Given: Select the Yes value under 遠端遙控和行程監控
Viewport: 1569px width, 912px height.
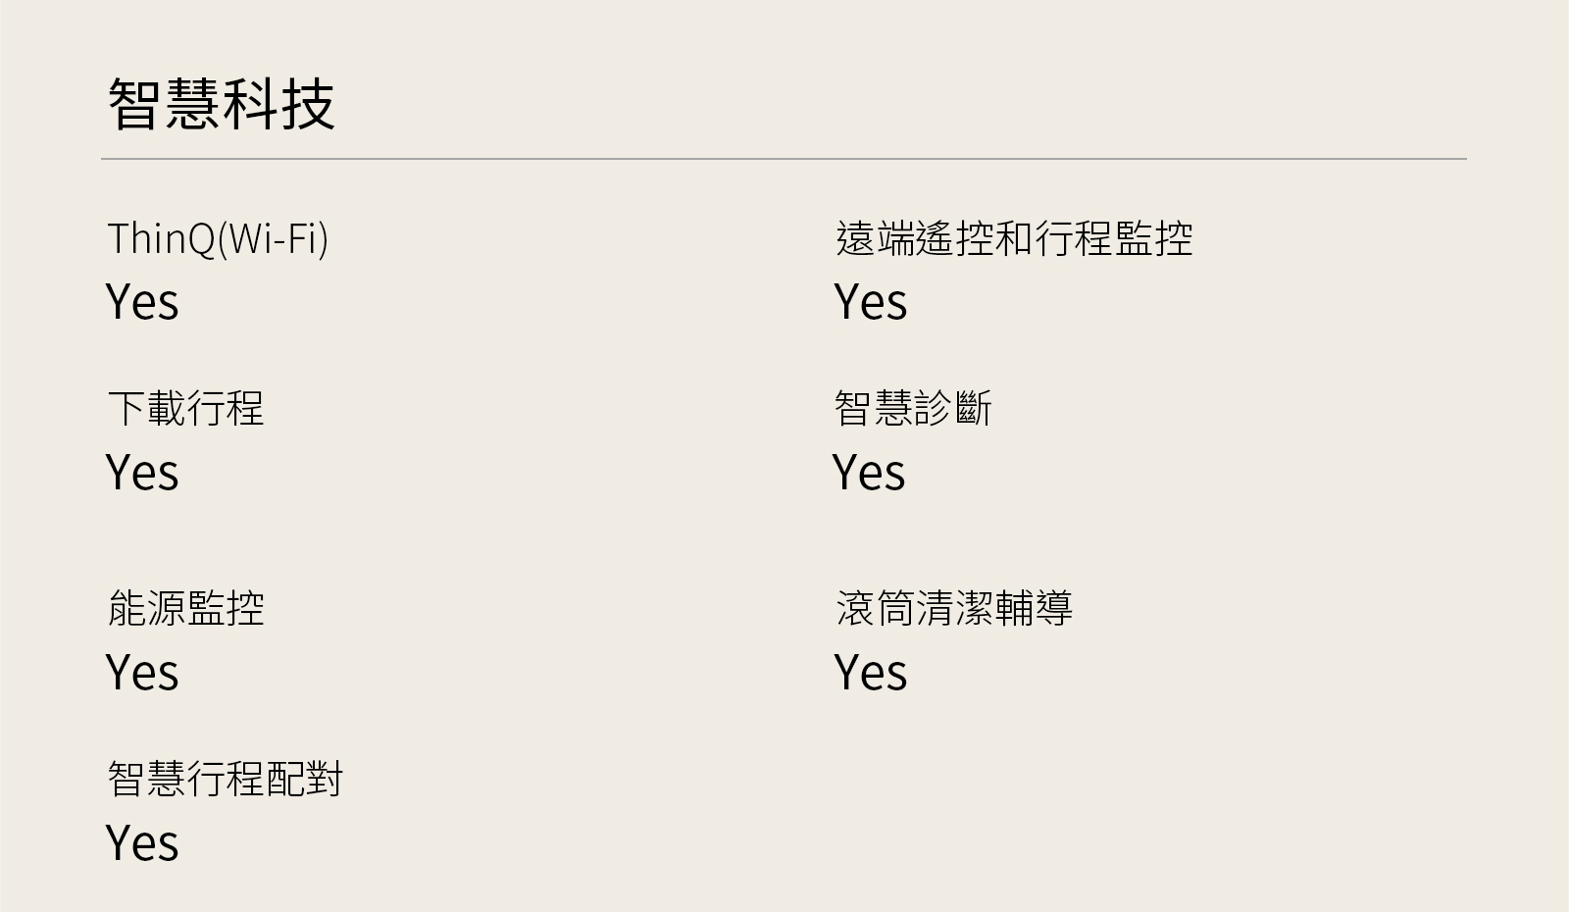Looking at the screenshot, I should [871, 302].
